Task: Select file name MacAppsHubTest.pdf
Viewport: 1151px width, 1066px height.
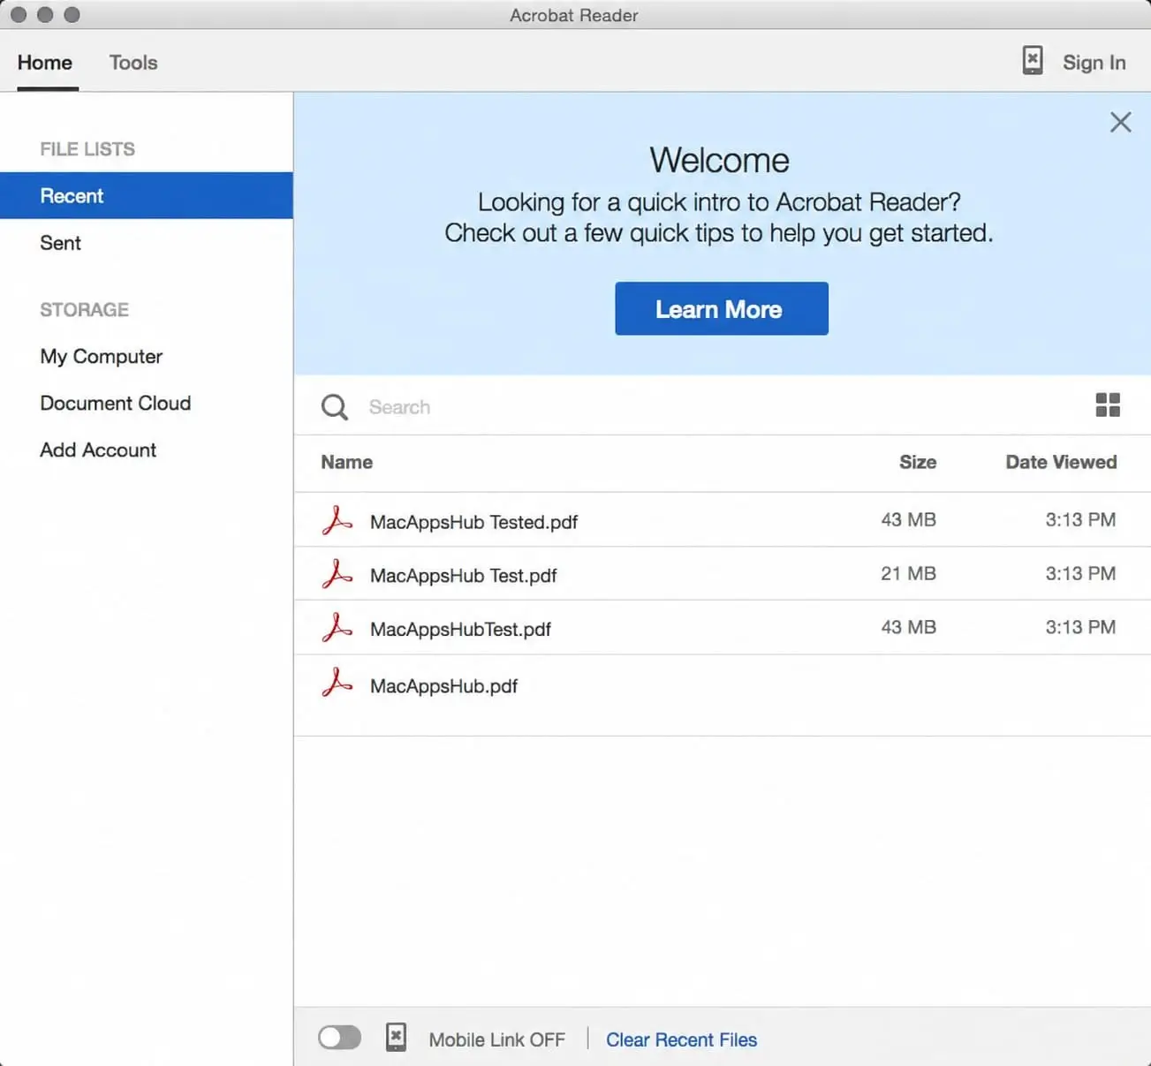Action: tap(460, 630)
